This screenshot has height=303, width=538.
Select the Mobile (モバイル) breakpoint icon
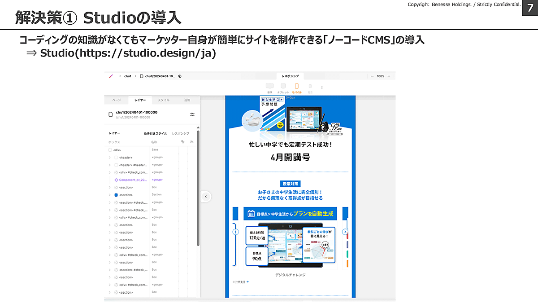click(x=296, y=86)
